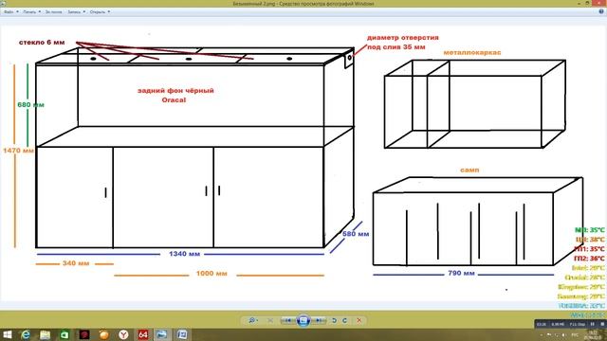Screen dimensions: 607x341
Task: Open the green store app in taskbar
Action: pyautogui.click(x=64, y=334)
